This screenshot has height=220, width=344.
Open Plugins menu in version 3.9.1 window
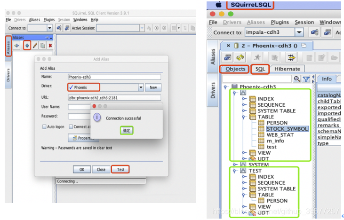click(49, 20)
